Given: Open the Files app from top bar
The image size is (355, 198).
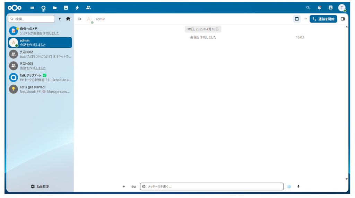Looking at the screenshot, I should 54,8.
